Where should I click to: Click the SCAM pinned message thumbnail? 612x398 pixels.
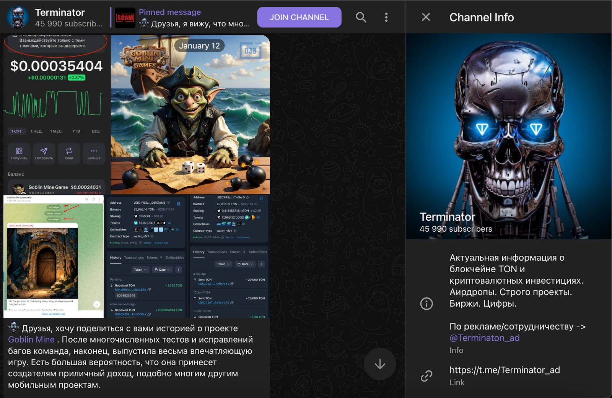coord(125,18)
